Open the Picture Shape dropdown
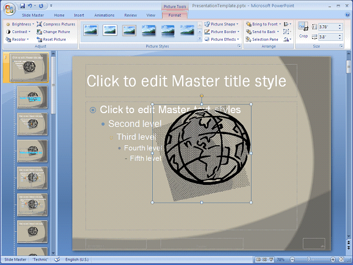 (221, 24)
